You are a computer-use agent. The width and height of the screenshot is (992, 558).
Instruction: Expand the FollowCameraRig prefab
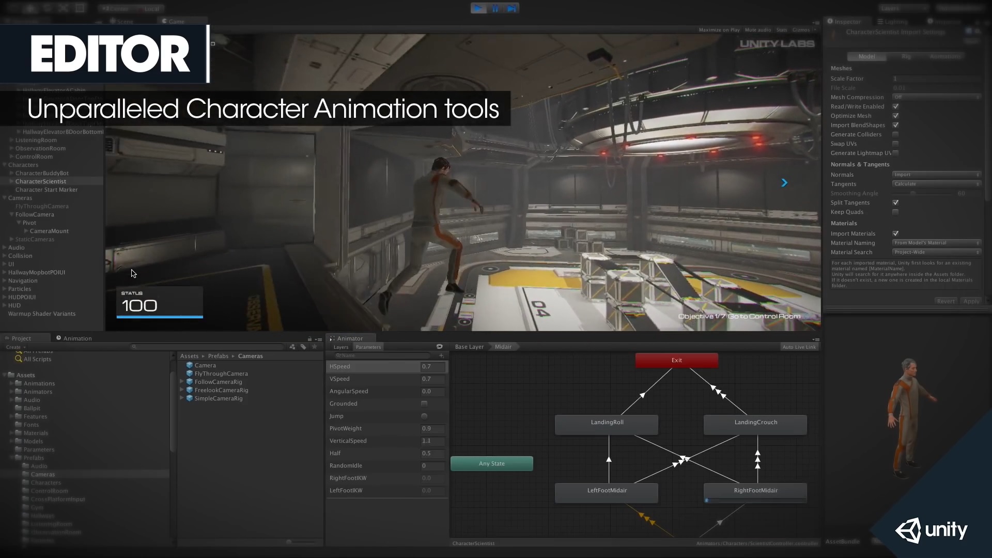pos(182,382)
